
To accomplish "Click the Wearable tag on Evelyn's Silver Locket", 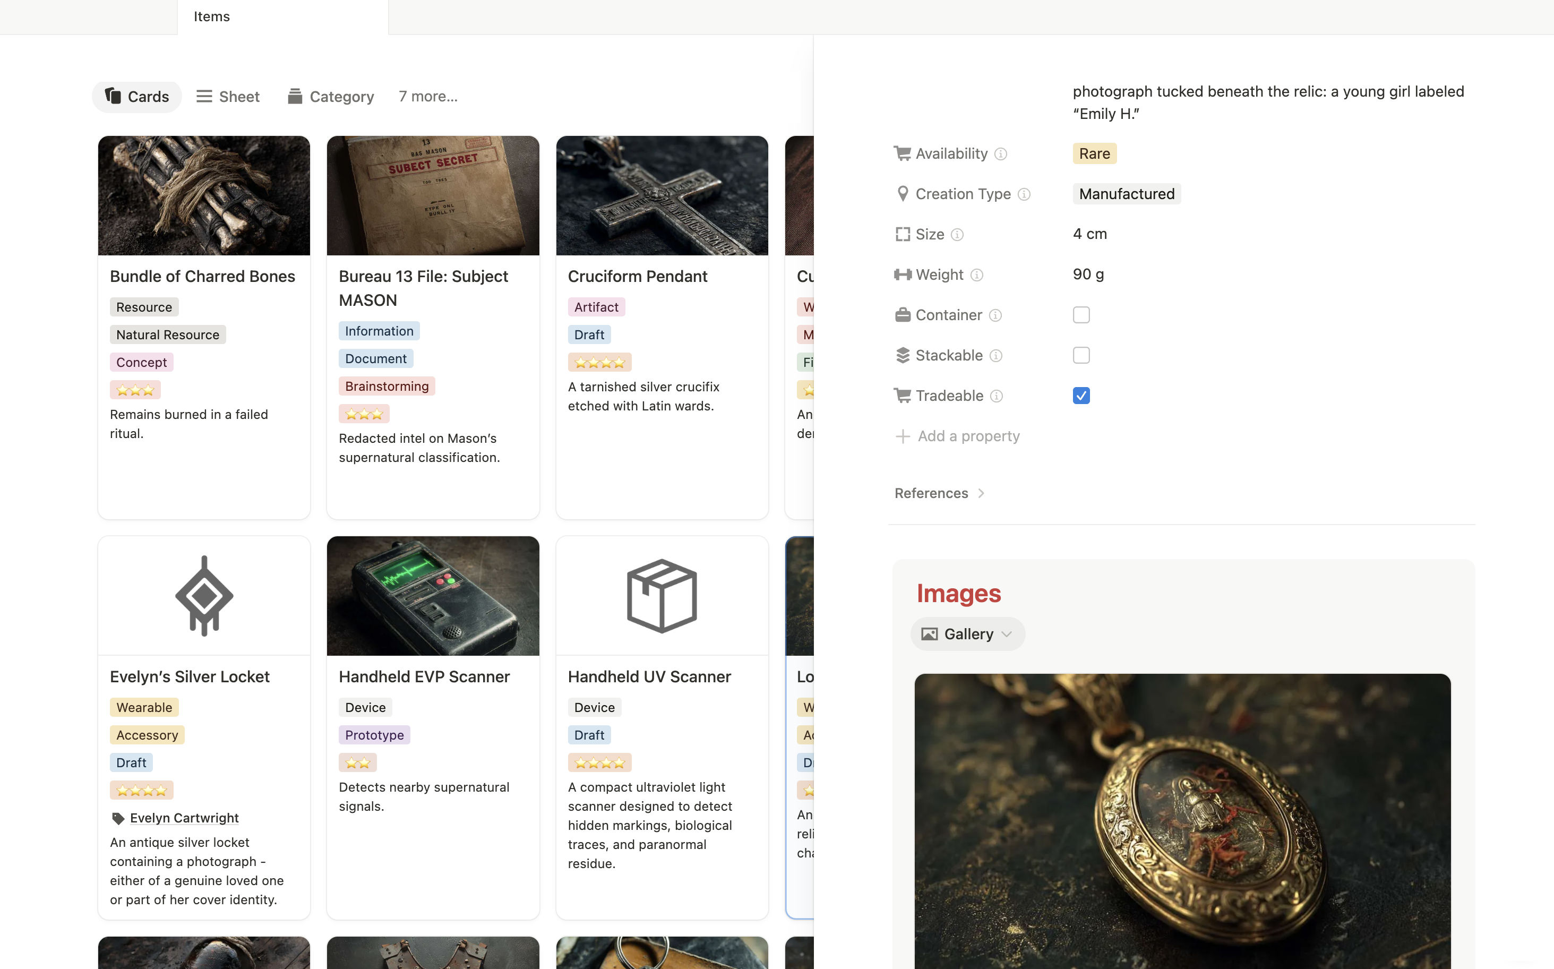I will pos(144,708).
